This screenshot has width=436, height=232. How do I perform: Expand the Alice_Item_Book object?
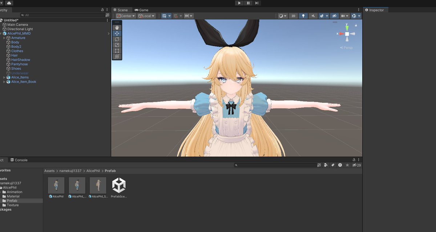[4, 82]
